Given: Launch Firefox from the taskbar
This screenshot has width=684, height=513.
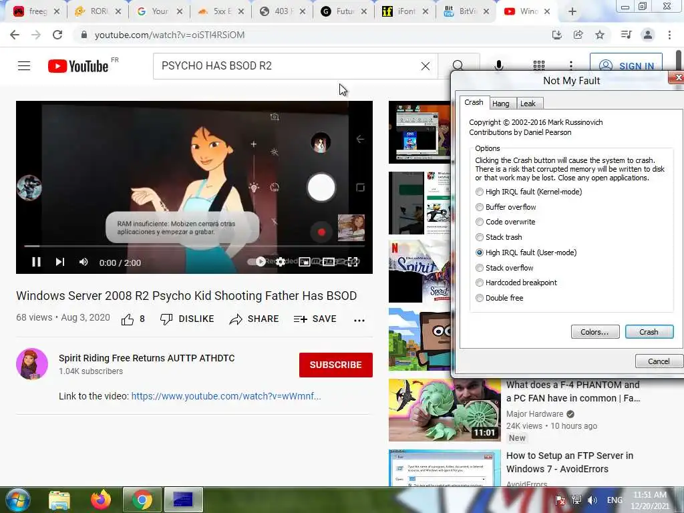Looking at the screenshot, I should click(x=101, y=500).
